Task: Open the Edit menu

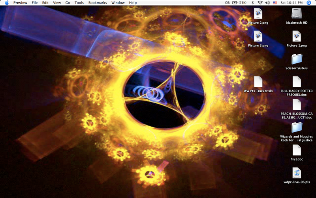Action: click(45, 3)
